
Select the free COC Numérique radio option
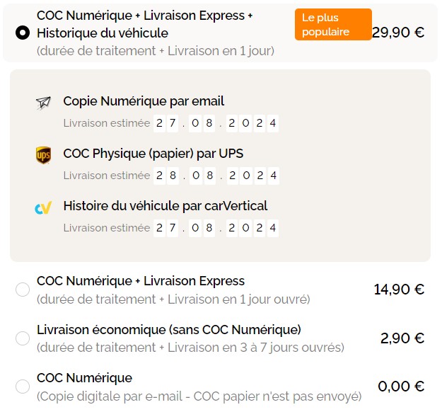pyautogui.click(x=23, y=387)
